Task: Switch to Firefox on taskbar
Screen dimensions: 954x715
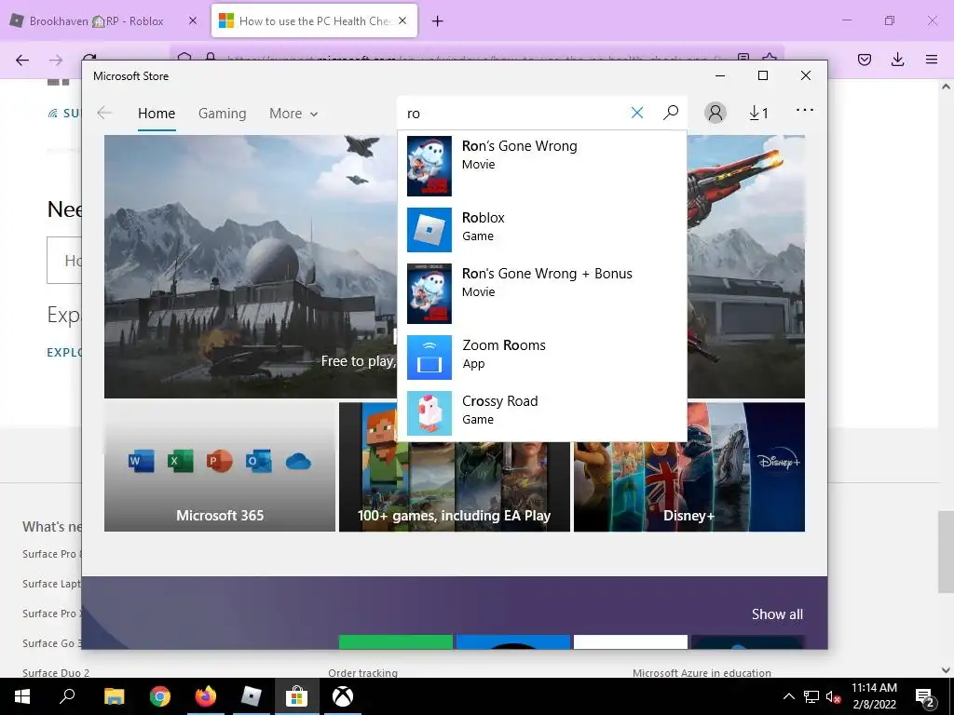Action: pyautogui.click(x=206, y=696)
